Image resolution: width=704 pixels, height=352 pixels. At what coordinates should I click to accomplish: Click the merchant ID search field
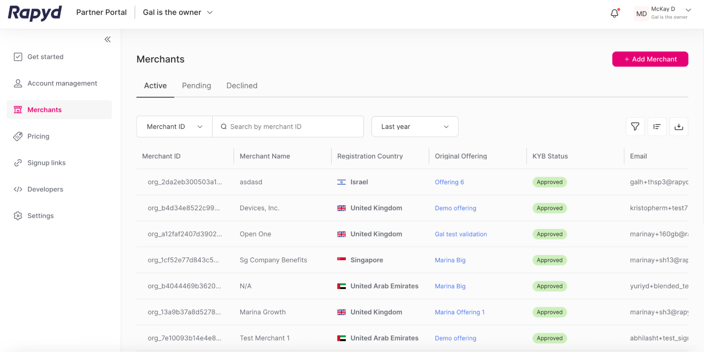tap(288, 126)
